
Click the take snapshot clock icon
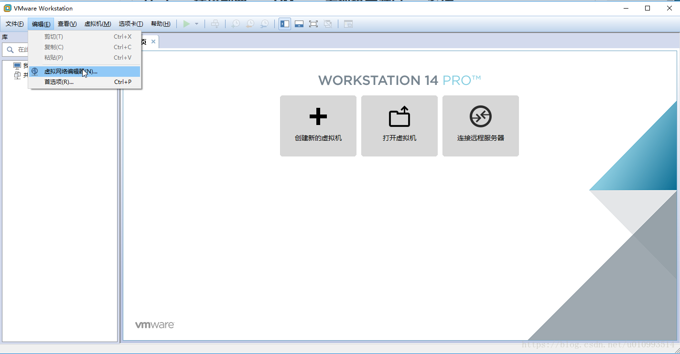(x=236, y=24)
